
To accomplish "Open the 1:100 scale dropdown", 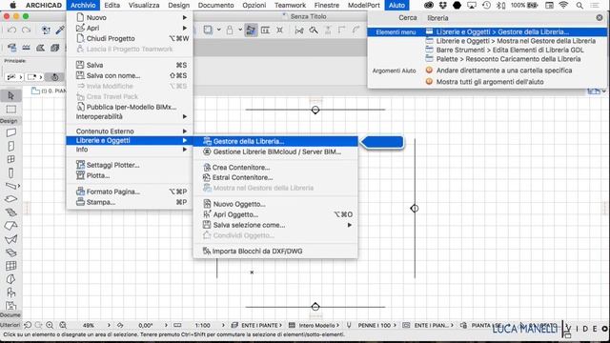I will click(210, 325).
